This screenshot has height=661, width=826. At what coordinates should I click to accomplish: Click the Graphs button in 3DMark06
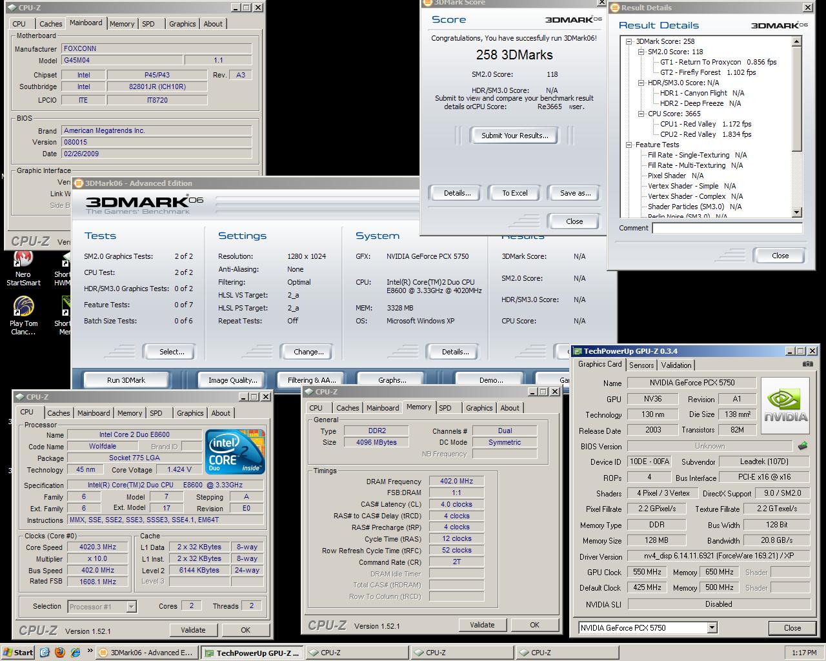392,380
